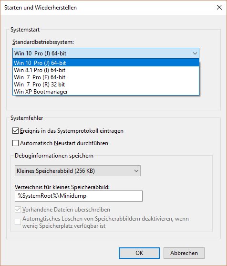The height and width of the screenshot is (266, 227).
Task: Enable Automatisch Neustart durchführen checkbox
Action: pos(15,143)
